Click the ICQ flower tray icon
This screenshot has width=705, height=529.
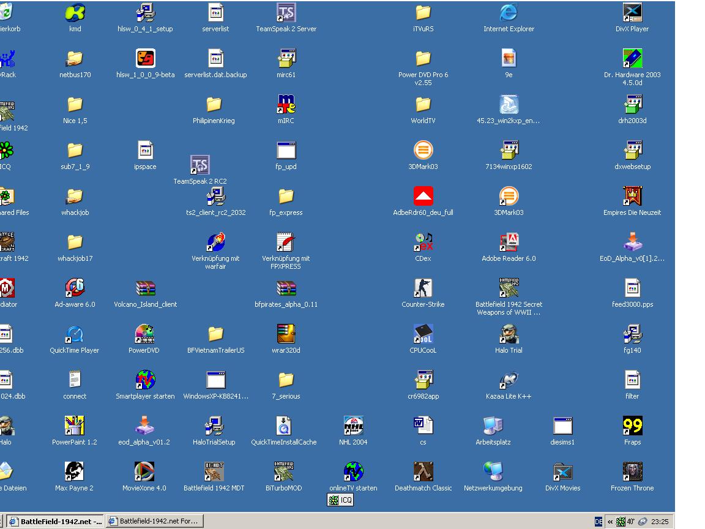pos(621,522)
